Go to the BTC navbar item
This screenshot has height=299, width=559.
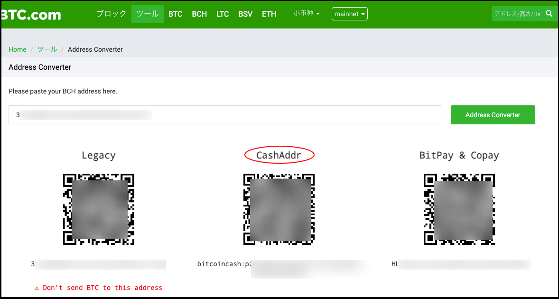tap(176, 14)
